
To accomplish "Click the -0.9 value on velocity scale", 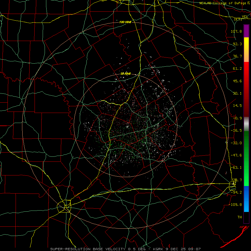I will [237, 118].
